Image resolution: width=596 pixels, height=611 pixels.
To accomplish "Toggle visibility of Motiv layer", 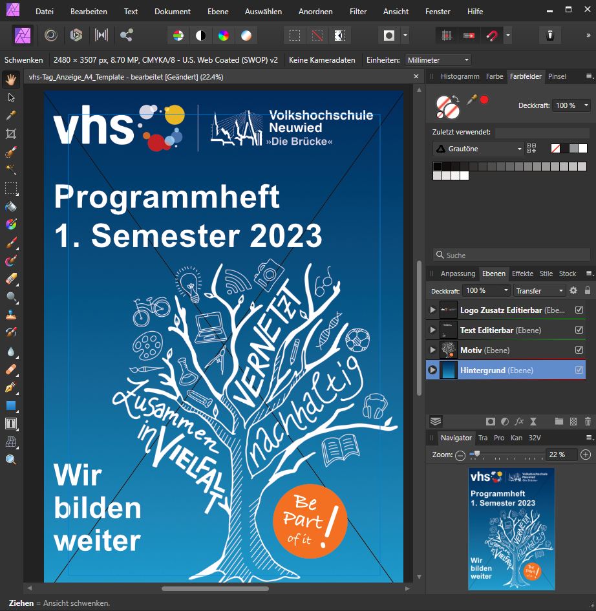I will [579, 350].
